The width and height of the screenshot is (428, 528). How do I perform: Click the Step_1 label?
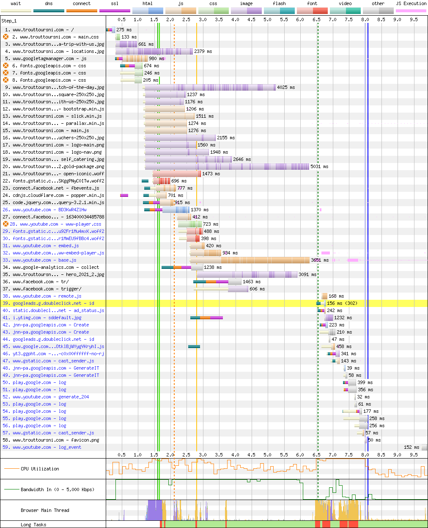(x=9, y=20)
